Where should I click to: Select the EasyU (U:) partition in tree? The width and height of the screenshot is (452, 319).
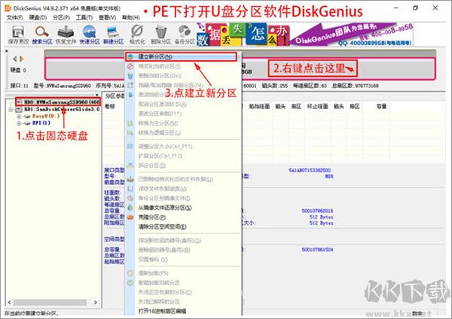pos(46,116)
